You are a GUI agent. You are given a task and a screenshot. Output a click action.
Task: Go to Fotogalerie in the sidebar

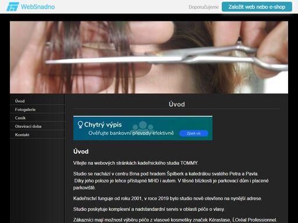pyautogui.click(x=37, y=110)
